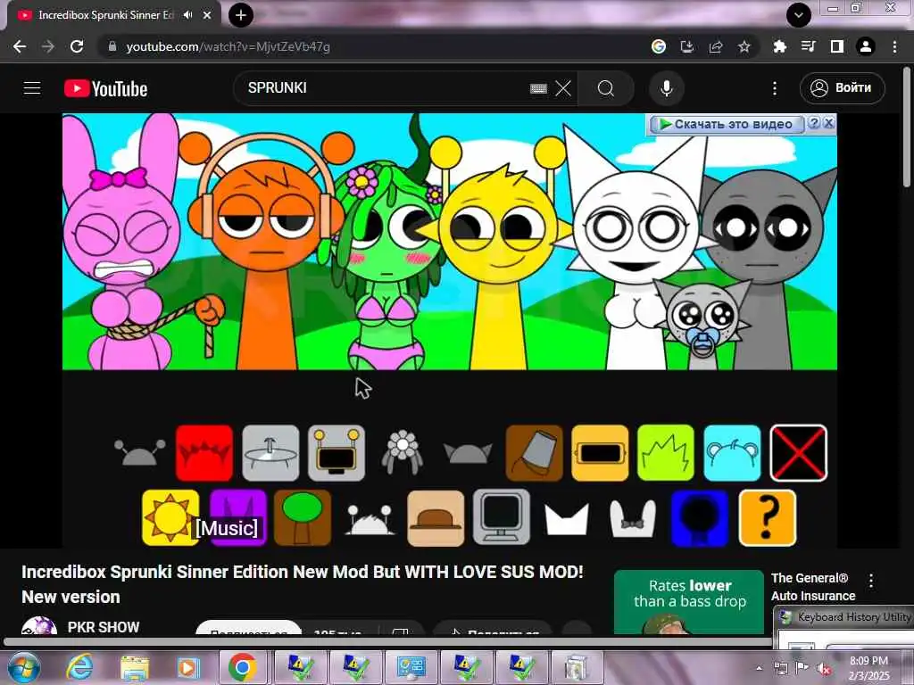Viewport: 914px width, 685px height.
Task: Open media control icon in Chrome toolbar
Action: click(x=808, y=46)
